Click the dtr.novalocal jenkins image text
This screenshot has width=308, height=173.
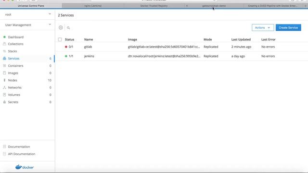(164, 56)
